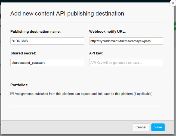Image resolution: width=176 pixels, height=136 pixels.
Task: Click the Save button
Action: click(158, 127)
